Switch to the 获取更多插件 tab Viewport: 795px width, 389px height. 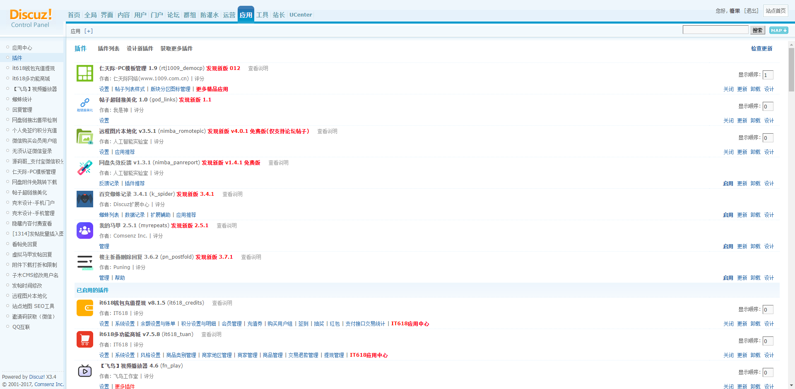(x=176, y=48)
